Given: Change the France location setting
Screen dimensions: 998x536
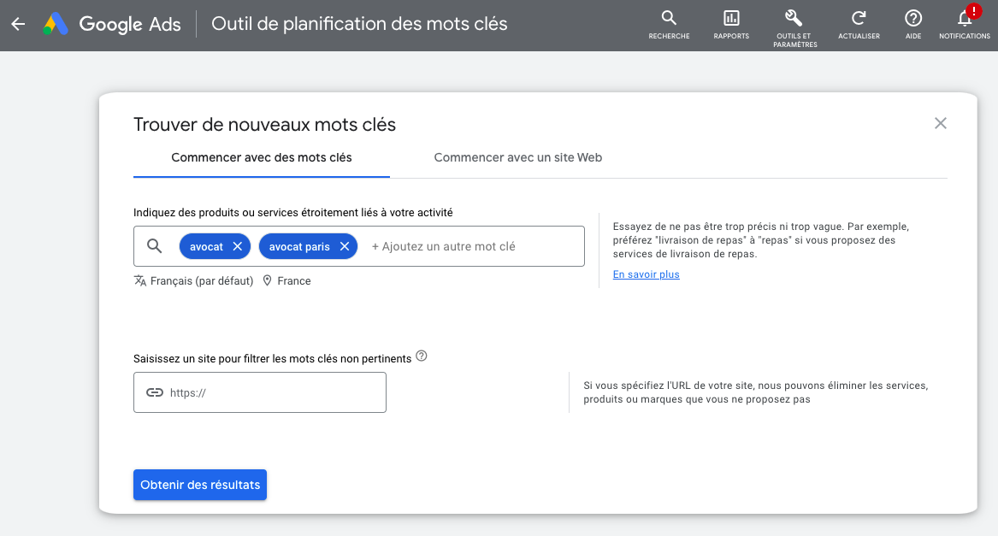Looking at the screenshot, I should click(x=286, y=280).
